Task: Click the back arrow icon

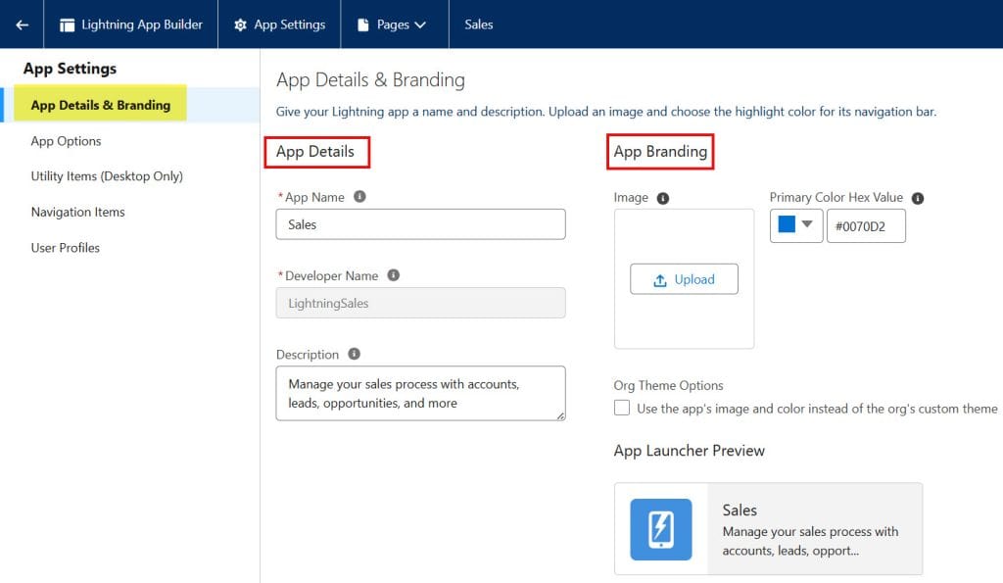Action: [22, 24]
